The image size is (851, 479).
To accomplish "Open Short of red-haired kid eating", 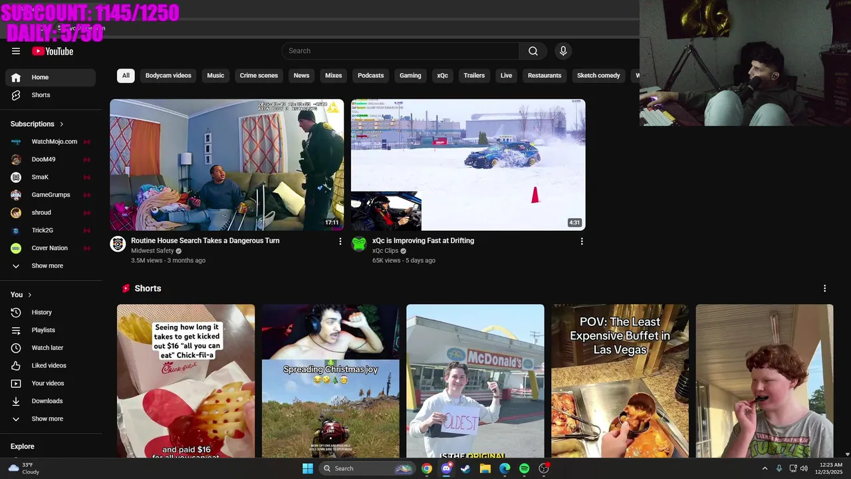I will [765, 381].
